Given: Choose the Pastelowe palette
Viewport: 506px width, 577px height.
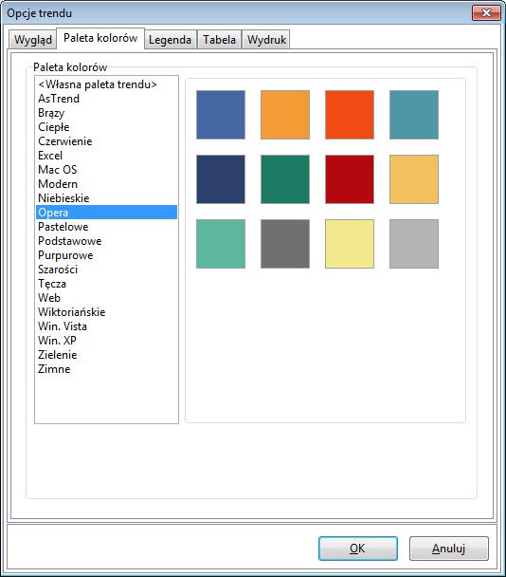Looking at the screenshot, I should pos(106,227).
